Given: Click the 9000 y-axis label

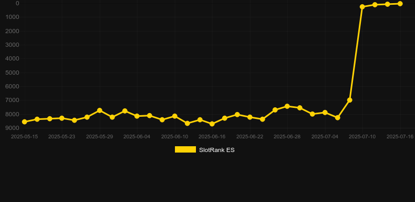Looking at the screenshot, I should (12, 128).
